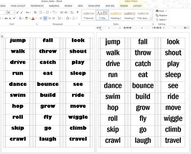Apply yellow text highlight color

(27, 18)
